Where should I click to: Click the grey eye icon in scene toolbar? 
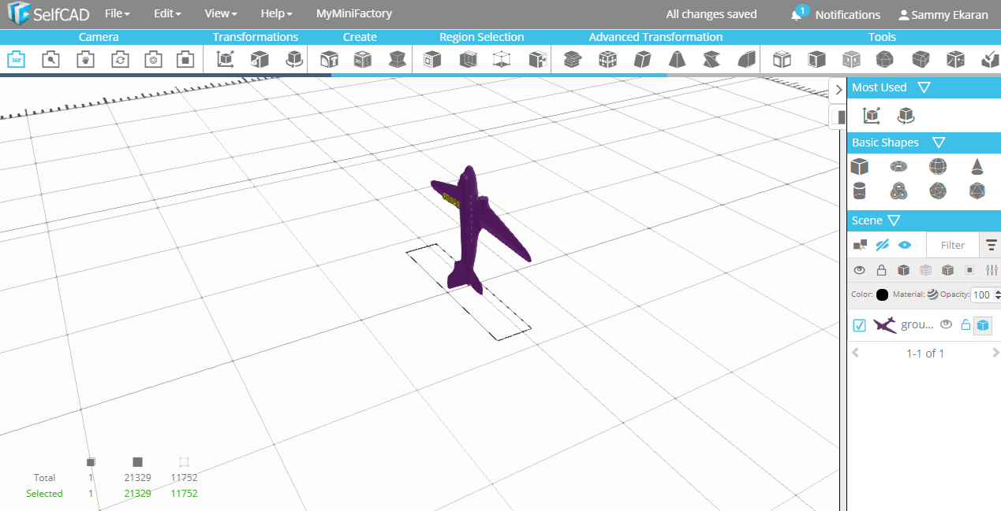tap(860, 270)
